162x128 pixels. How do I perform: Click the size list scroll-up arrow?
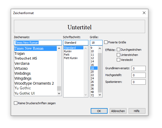click(x=100, y=48)
